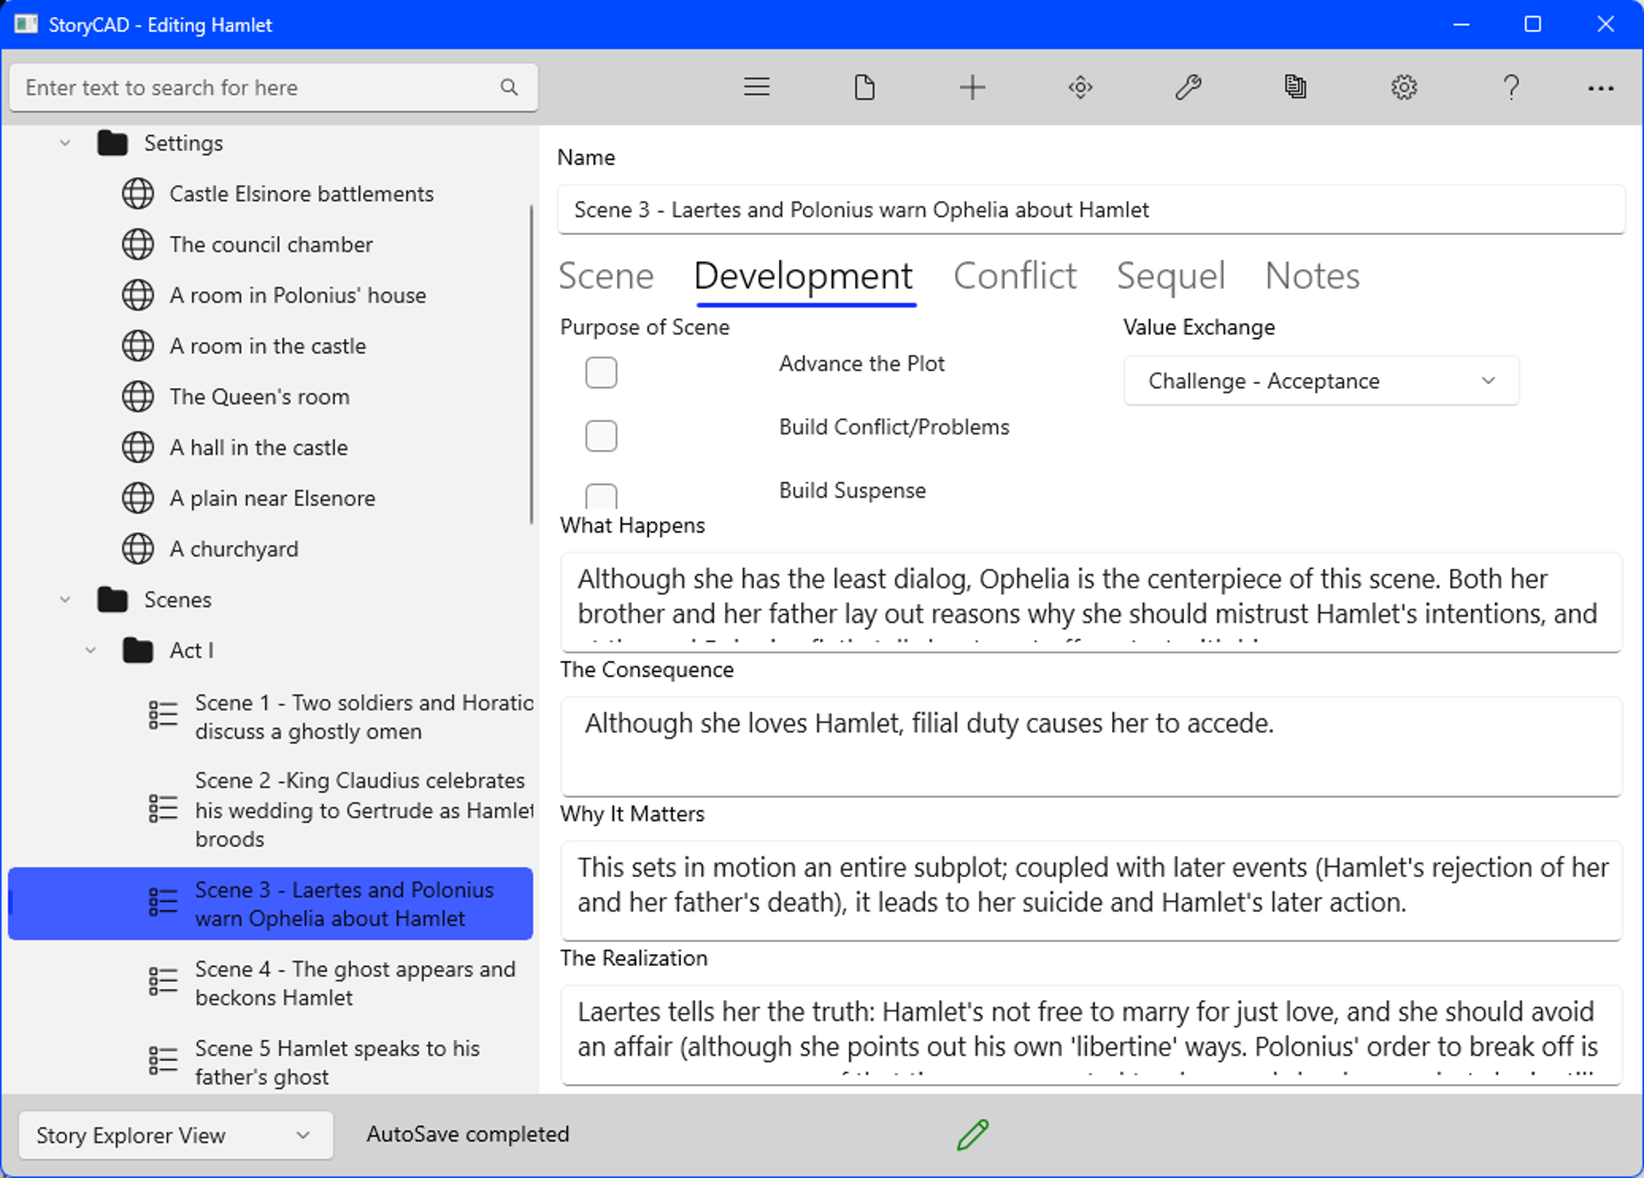Switch to the Sequel tab

[1170, 276]
